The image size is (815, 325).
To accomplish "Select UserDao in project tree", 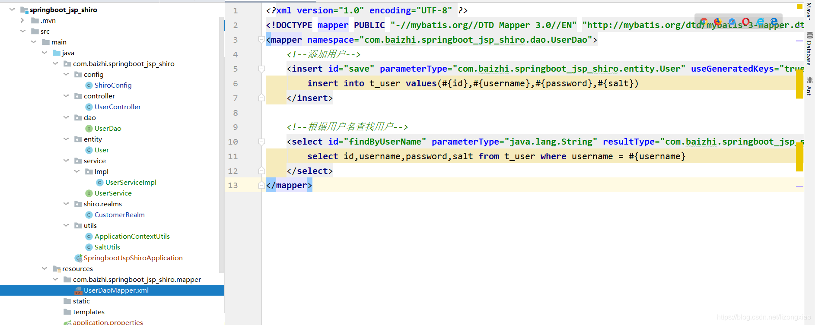I will pos(108,129).
